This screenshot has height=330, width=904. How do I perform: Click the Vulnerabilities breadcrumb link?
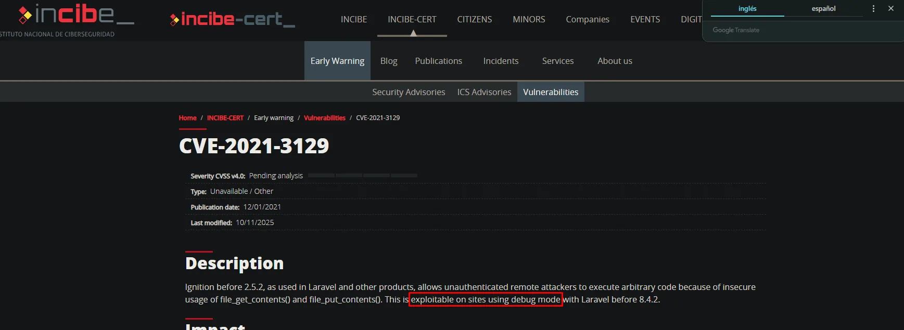click(x=325, y=118)
